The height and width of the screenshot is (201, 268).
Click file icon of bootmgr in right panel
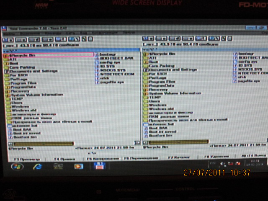click(236, 54)
